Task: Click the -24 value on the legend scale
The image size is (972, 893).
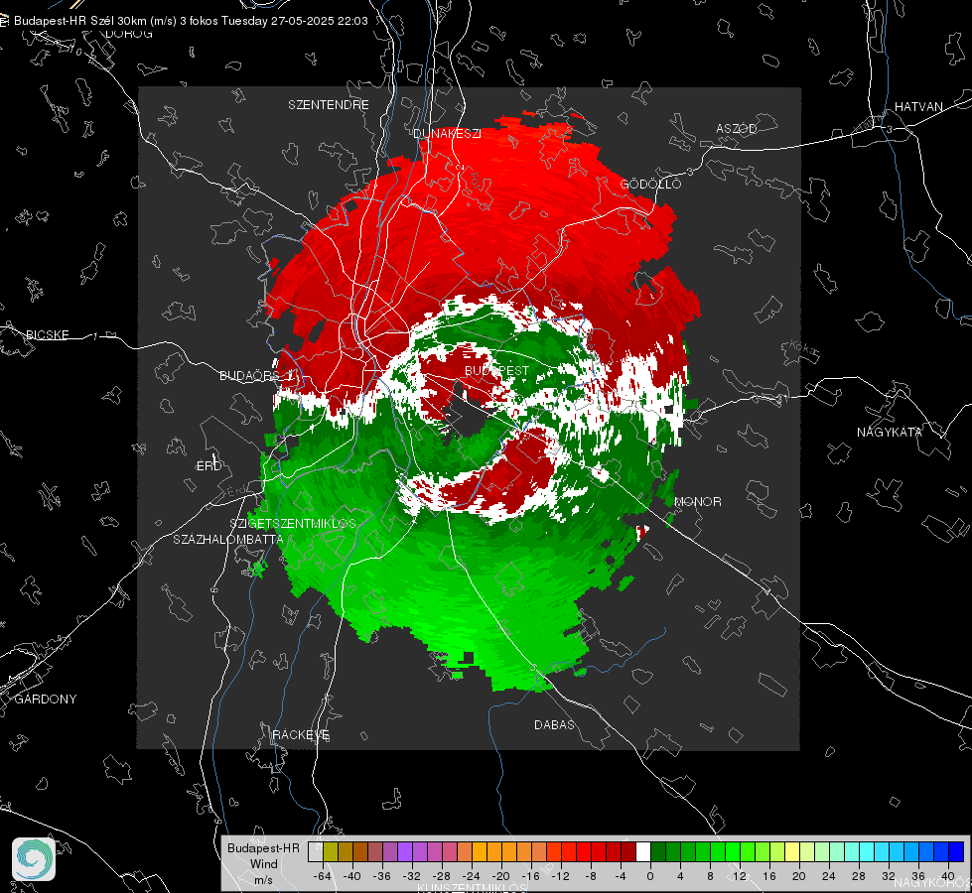Action: pyautogui.click(x=471, y=876)
